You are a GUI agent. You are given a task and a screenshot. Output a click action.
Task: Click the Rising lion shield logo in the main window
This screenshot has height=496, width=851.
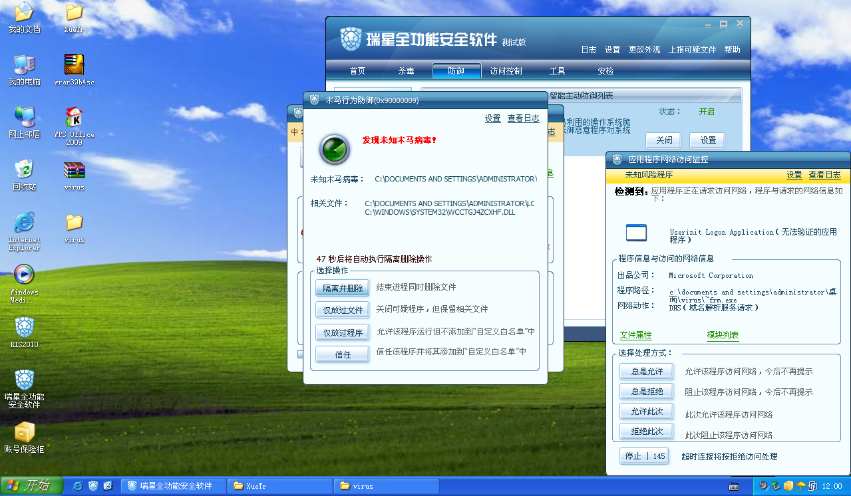(x=351, y=39)
